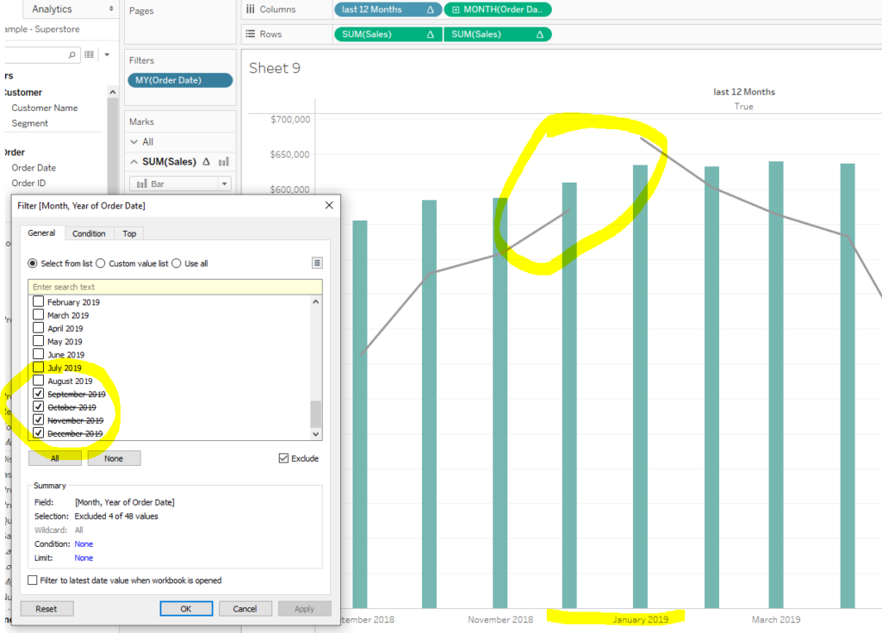Click delta icon on second SUM(Sales) Rows pill

pos(539,34)
